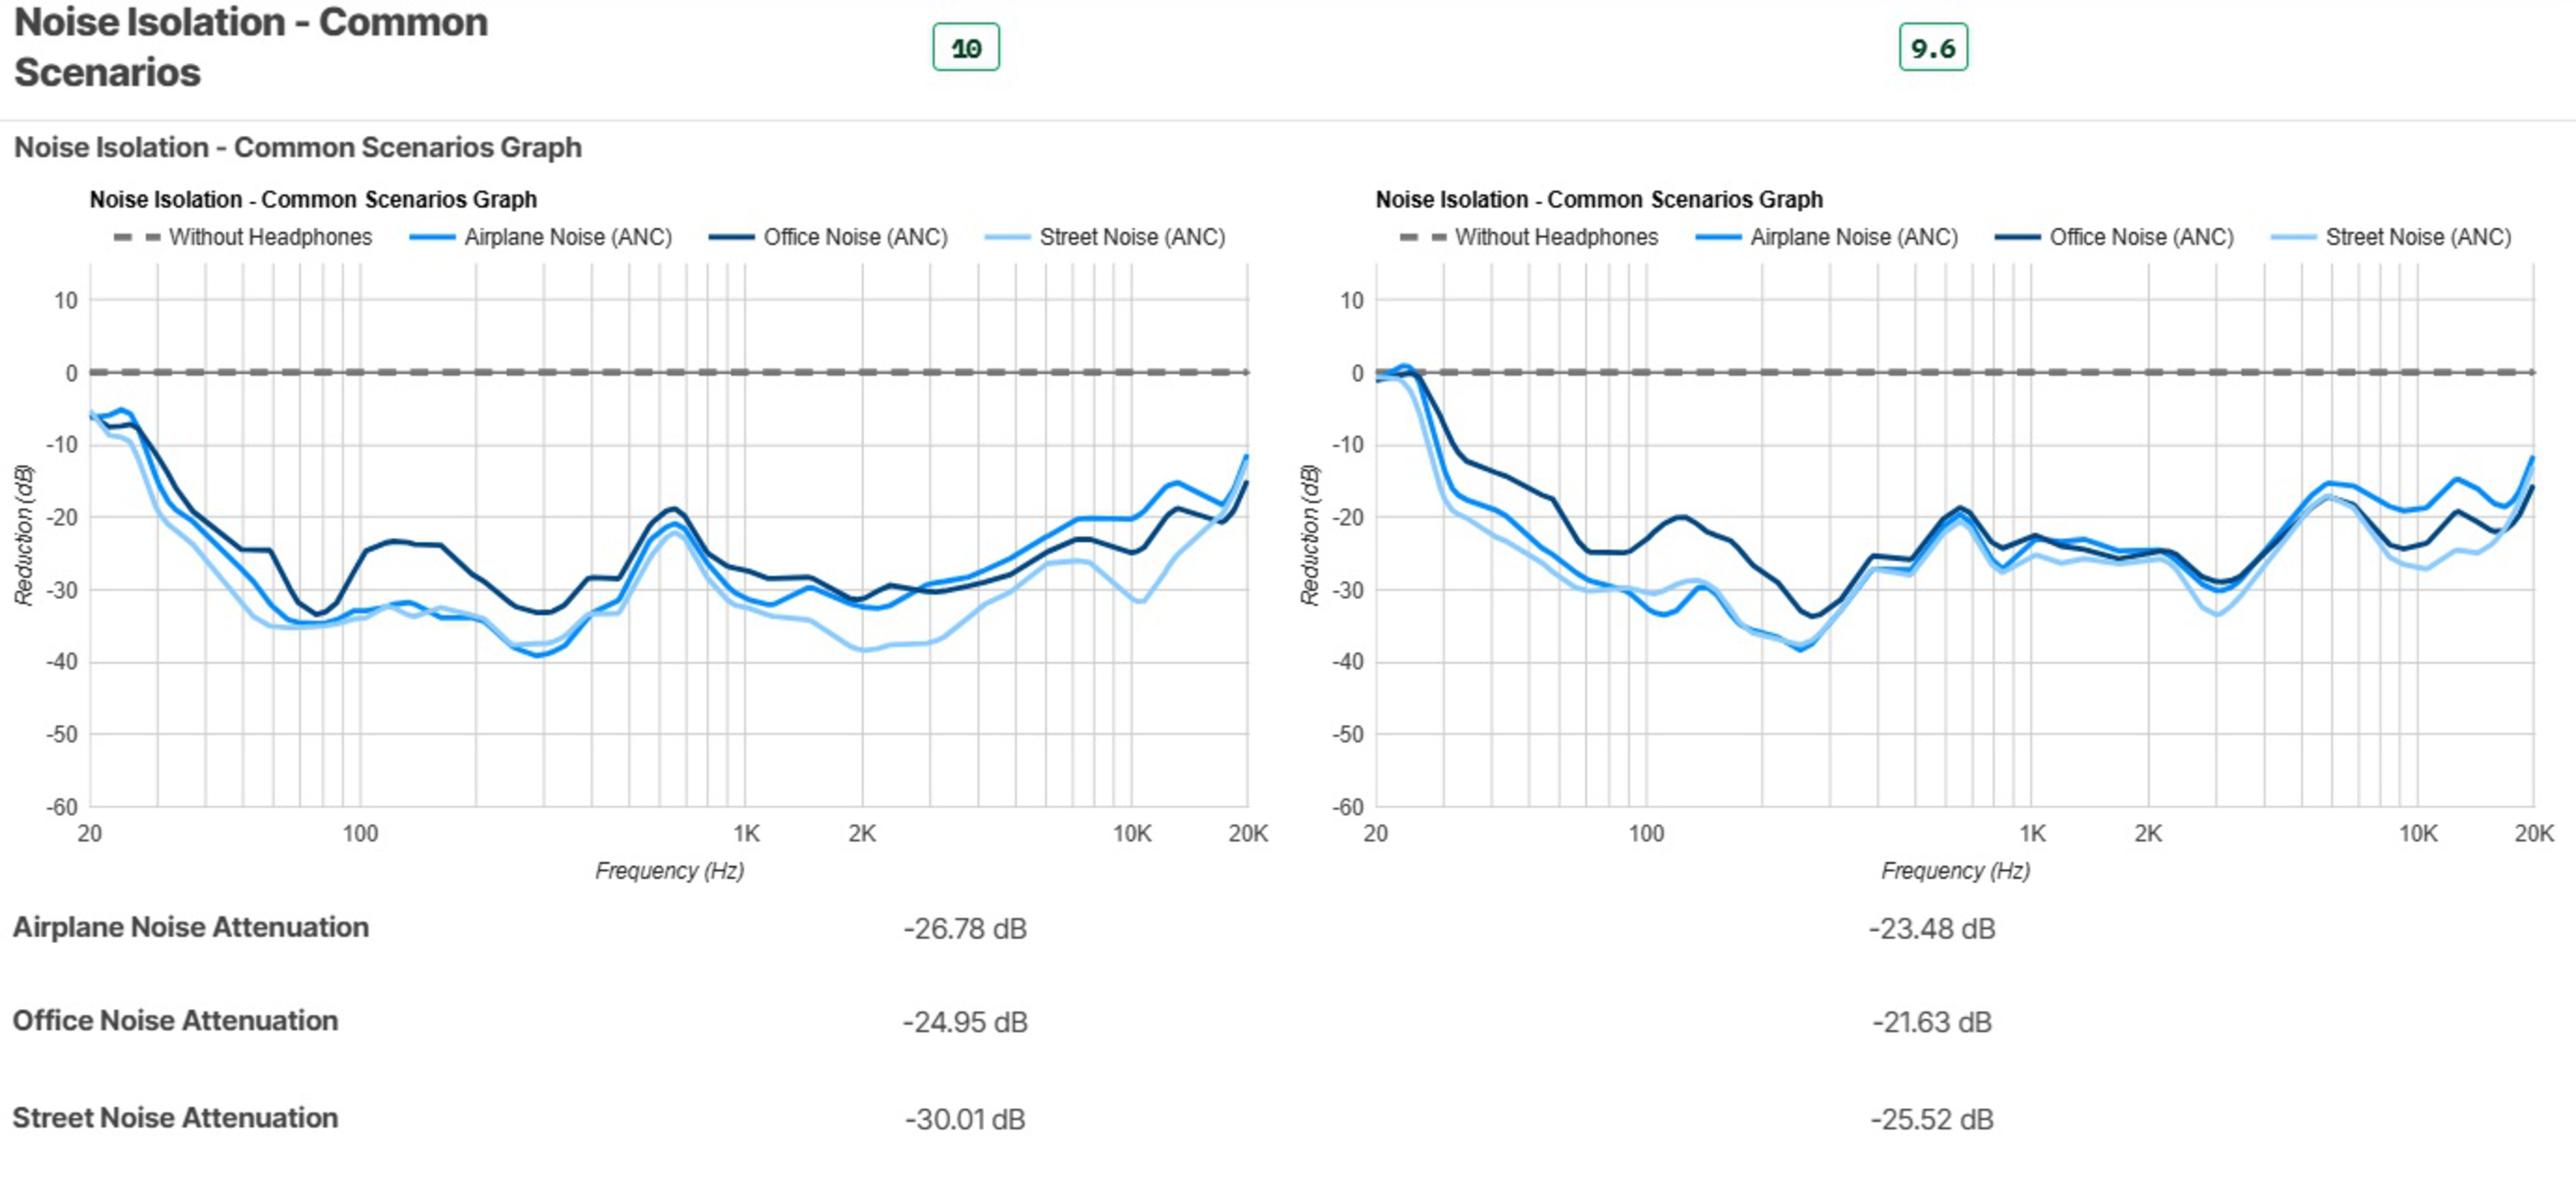Select the Office Noise Attenuation row label
Image resolution: width=2576 pixels, height=1178 pixels.
tap(175, 1020)
